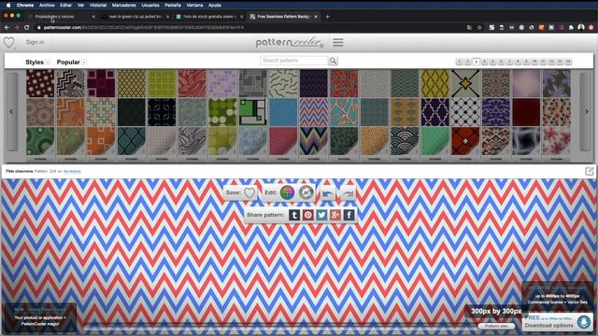Share the pattern on Twitter
This screenshot has width=598, height=336.
321,215
